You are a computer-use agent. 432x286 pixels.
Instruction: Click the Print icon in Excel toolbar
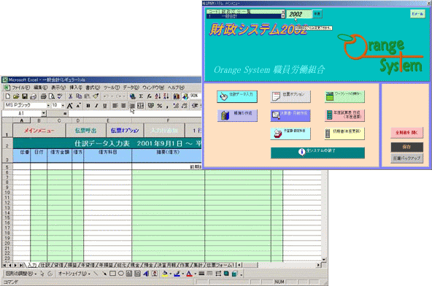[43, 96]
